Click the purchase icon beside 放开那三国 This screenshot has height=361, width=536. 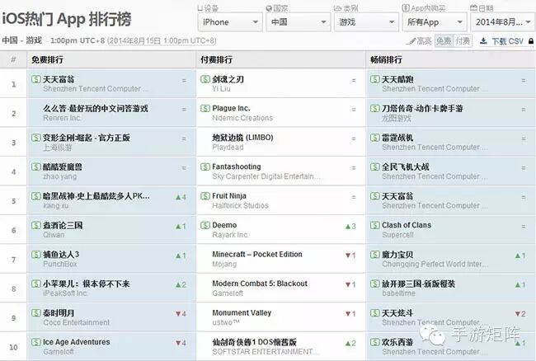click(x=375, y=284)
